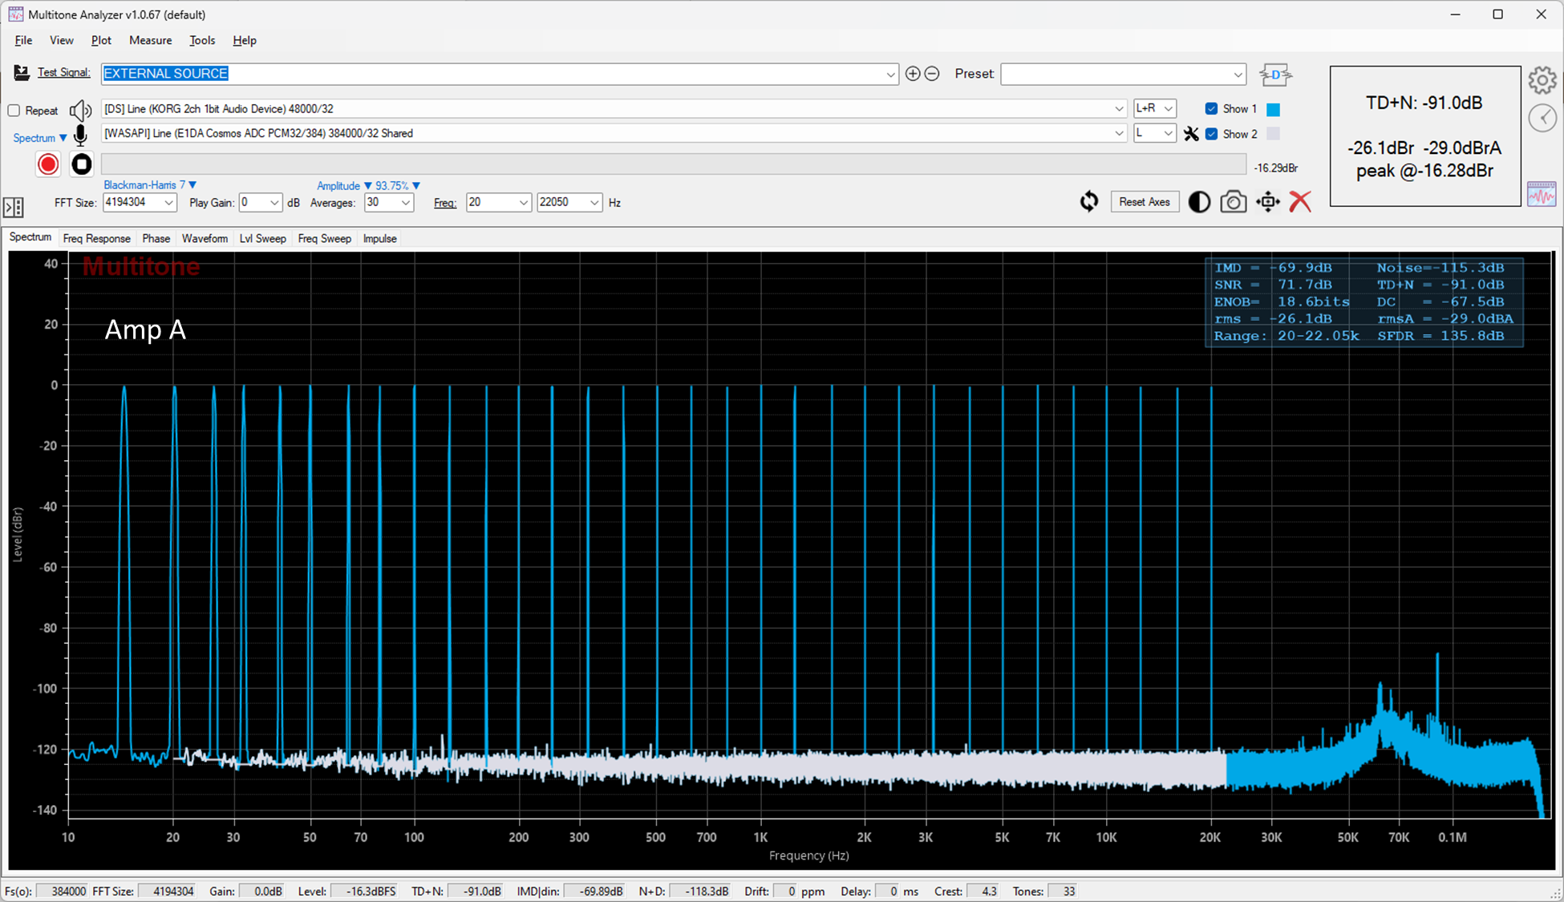
Task: Open the L input channel dropdown
Action: pyautogui.click(x=1169, y=134)
